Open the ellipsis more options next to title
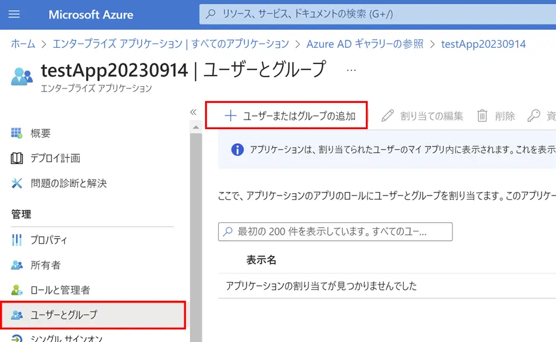The width and height of the screenshot is (556, 342). pos(351,70)
